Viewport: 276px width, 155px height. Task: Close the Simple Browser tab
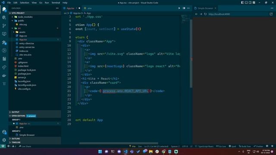coord(215,8)
